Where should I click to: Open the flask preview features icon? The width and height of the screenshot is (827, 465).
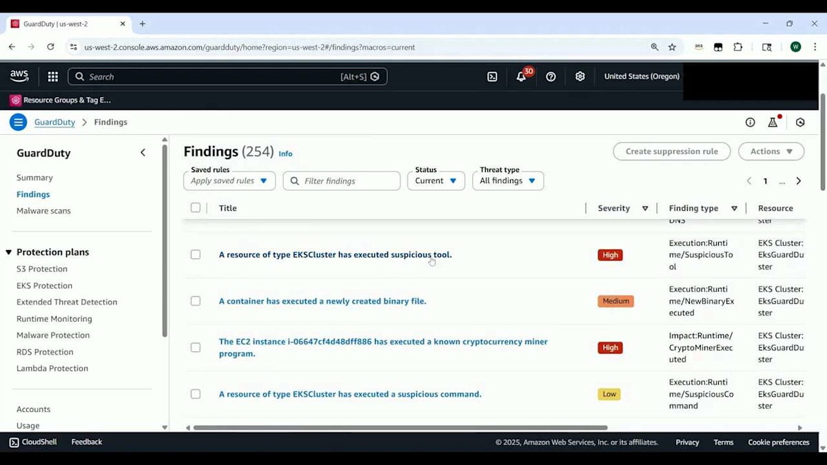tap(773, 122)
